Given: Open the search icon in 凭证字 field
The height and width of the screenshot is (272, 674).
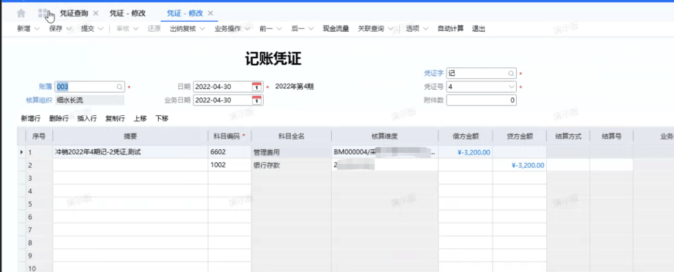Looking at the screenshot, I should (510, 73).
